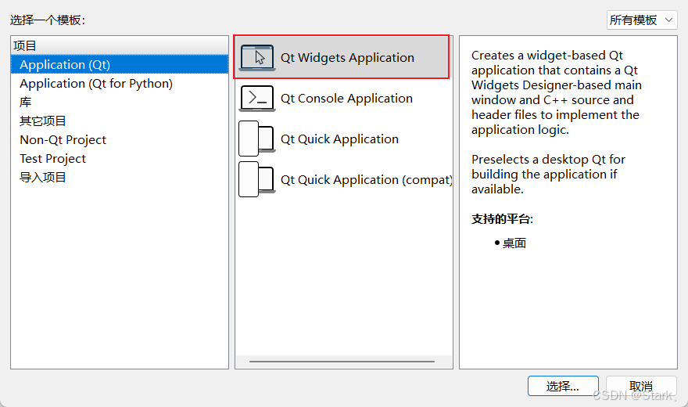
Task: Click the Qt Quick Application label
Action: click(339, 139)
